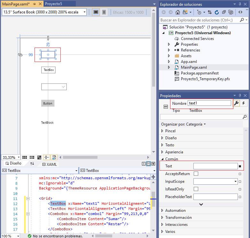Open the pending changes filter clock icon
Screen dimensions: 250x238
click(199, 12)
